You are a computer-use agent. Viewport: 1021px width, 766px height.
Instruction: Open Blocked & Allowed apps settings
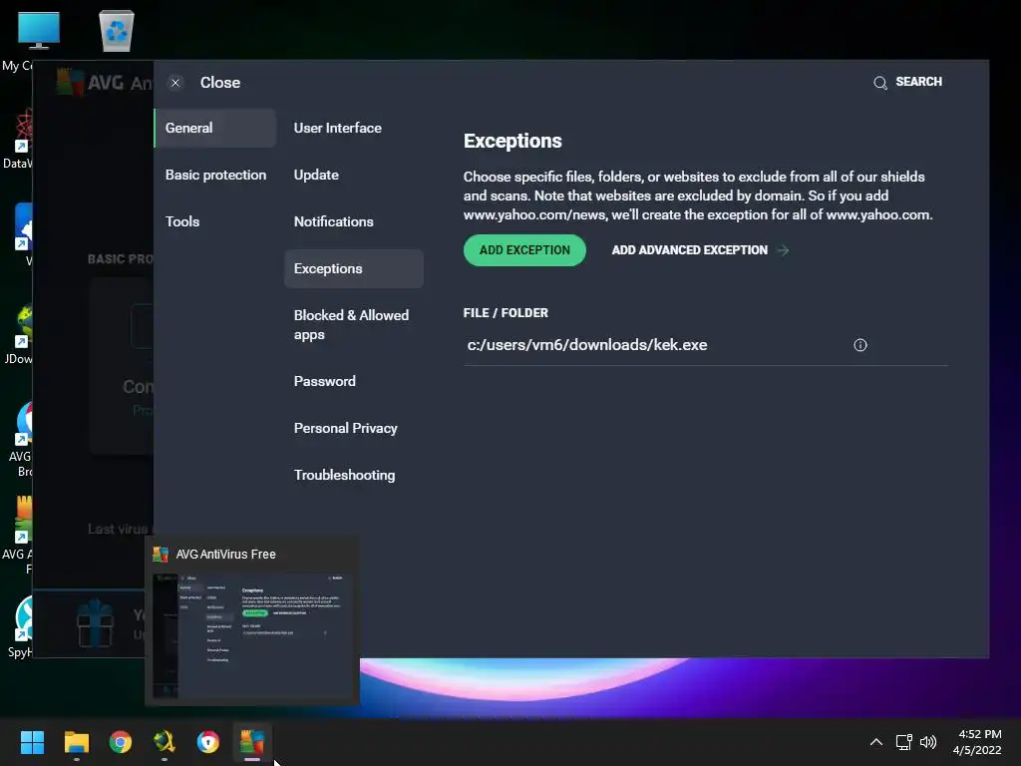[352, 325]
